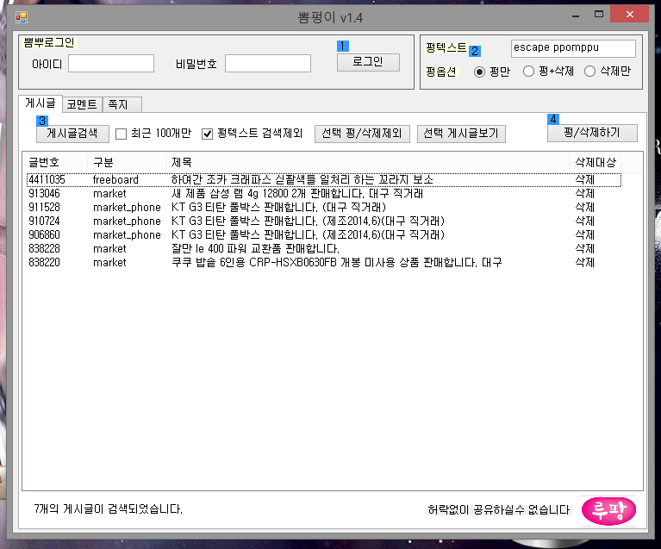The height and width of the screenshot is (549, 661).
Task: Click the pink 루팡 logo
Action: (x=608, y=510)
